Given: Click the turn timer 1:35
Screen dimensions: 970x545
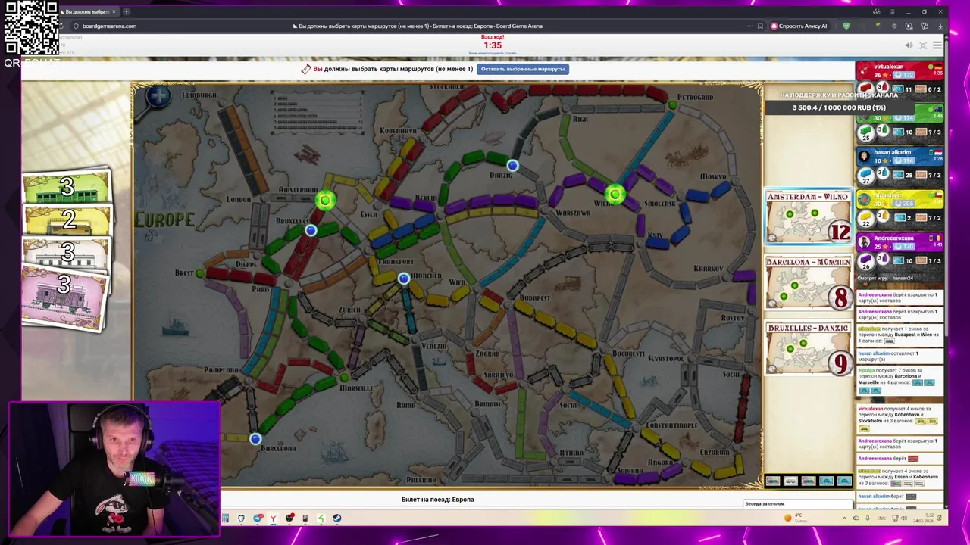Looking at the screenshot, I should (x=493, y=45).
